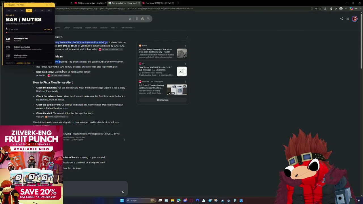Select the active Google search tab
The height and width of the screenshot is (204, 363).
point(124,3)
